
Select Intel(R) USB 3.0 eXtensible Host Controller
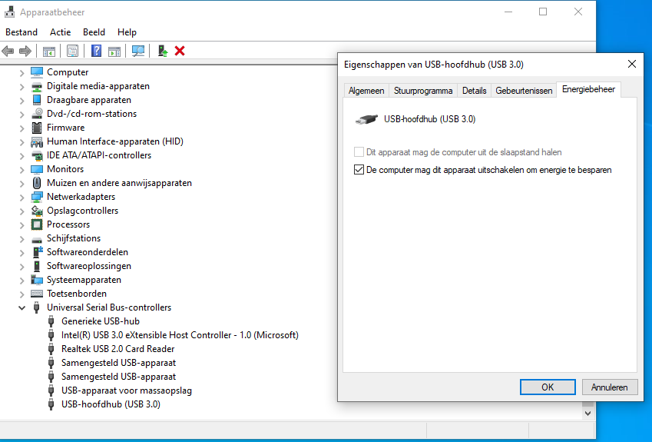click(x=179, y=335)
